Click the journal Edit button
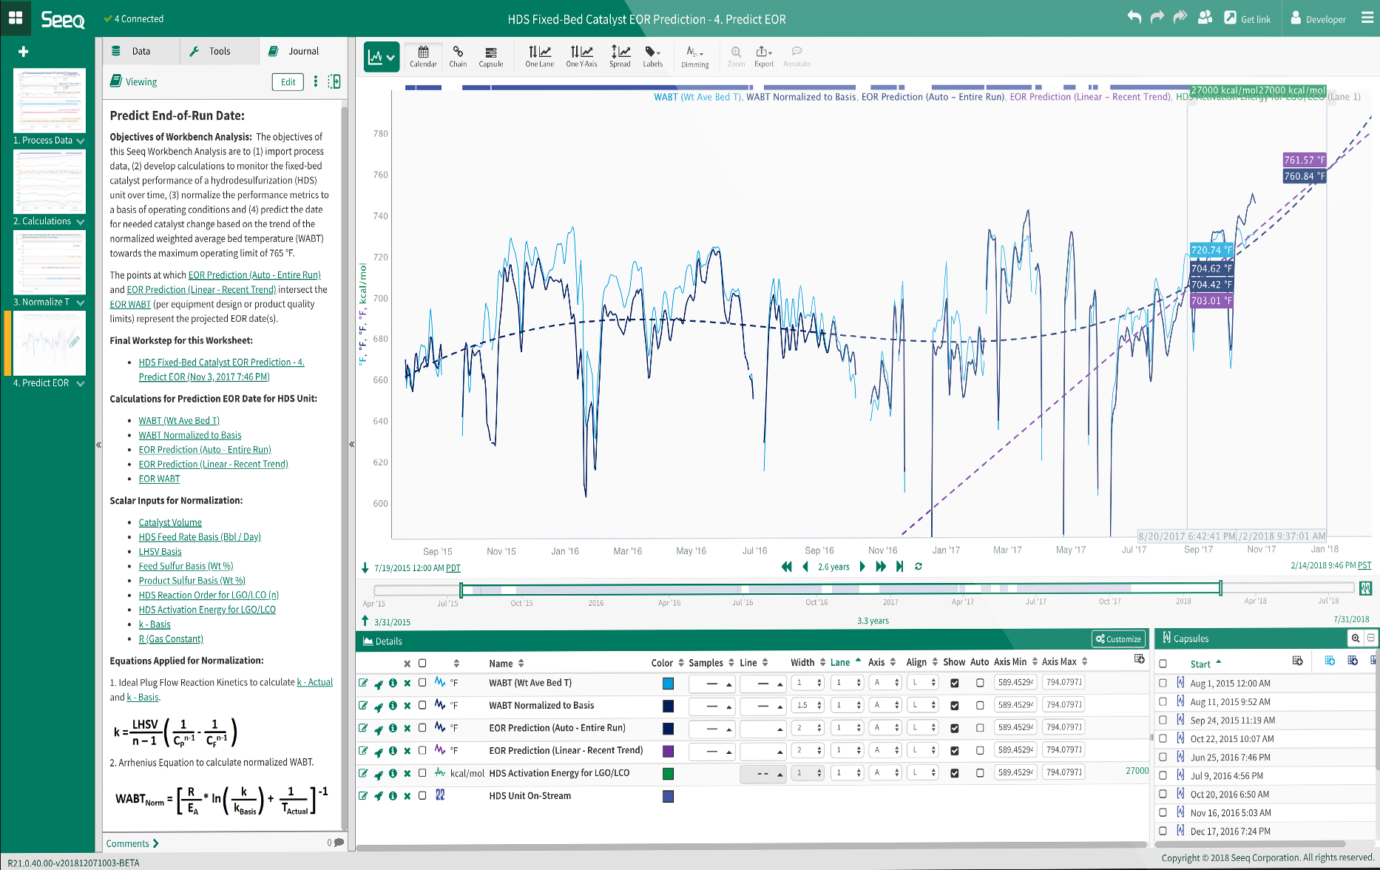The image size is (1380, 870). tap(288, 82)
